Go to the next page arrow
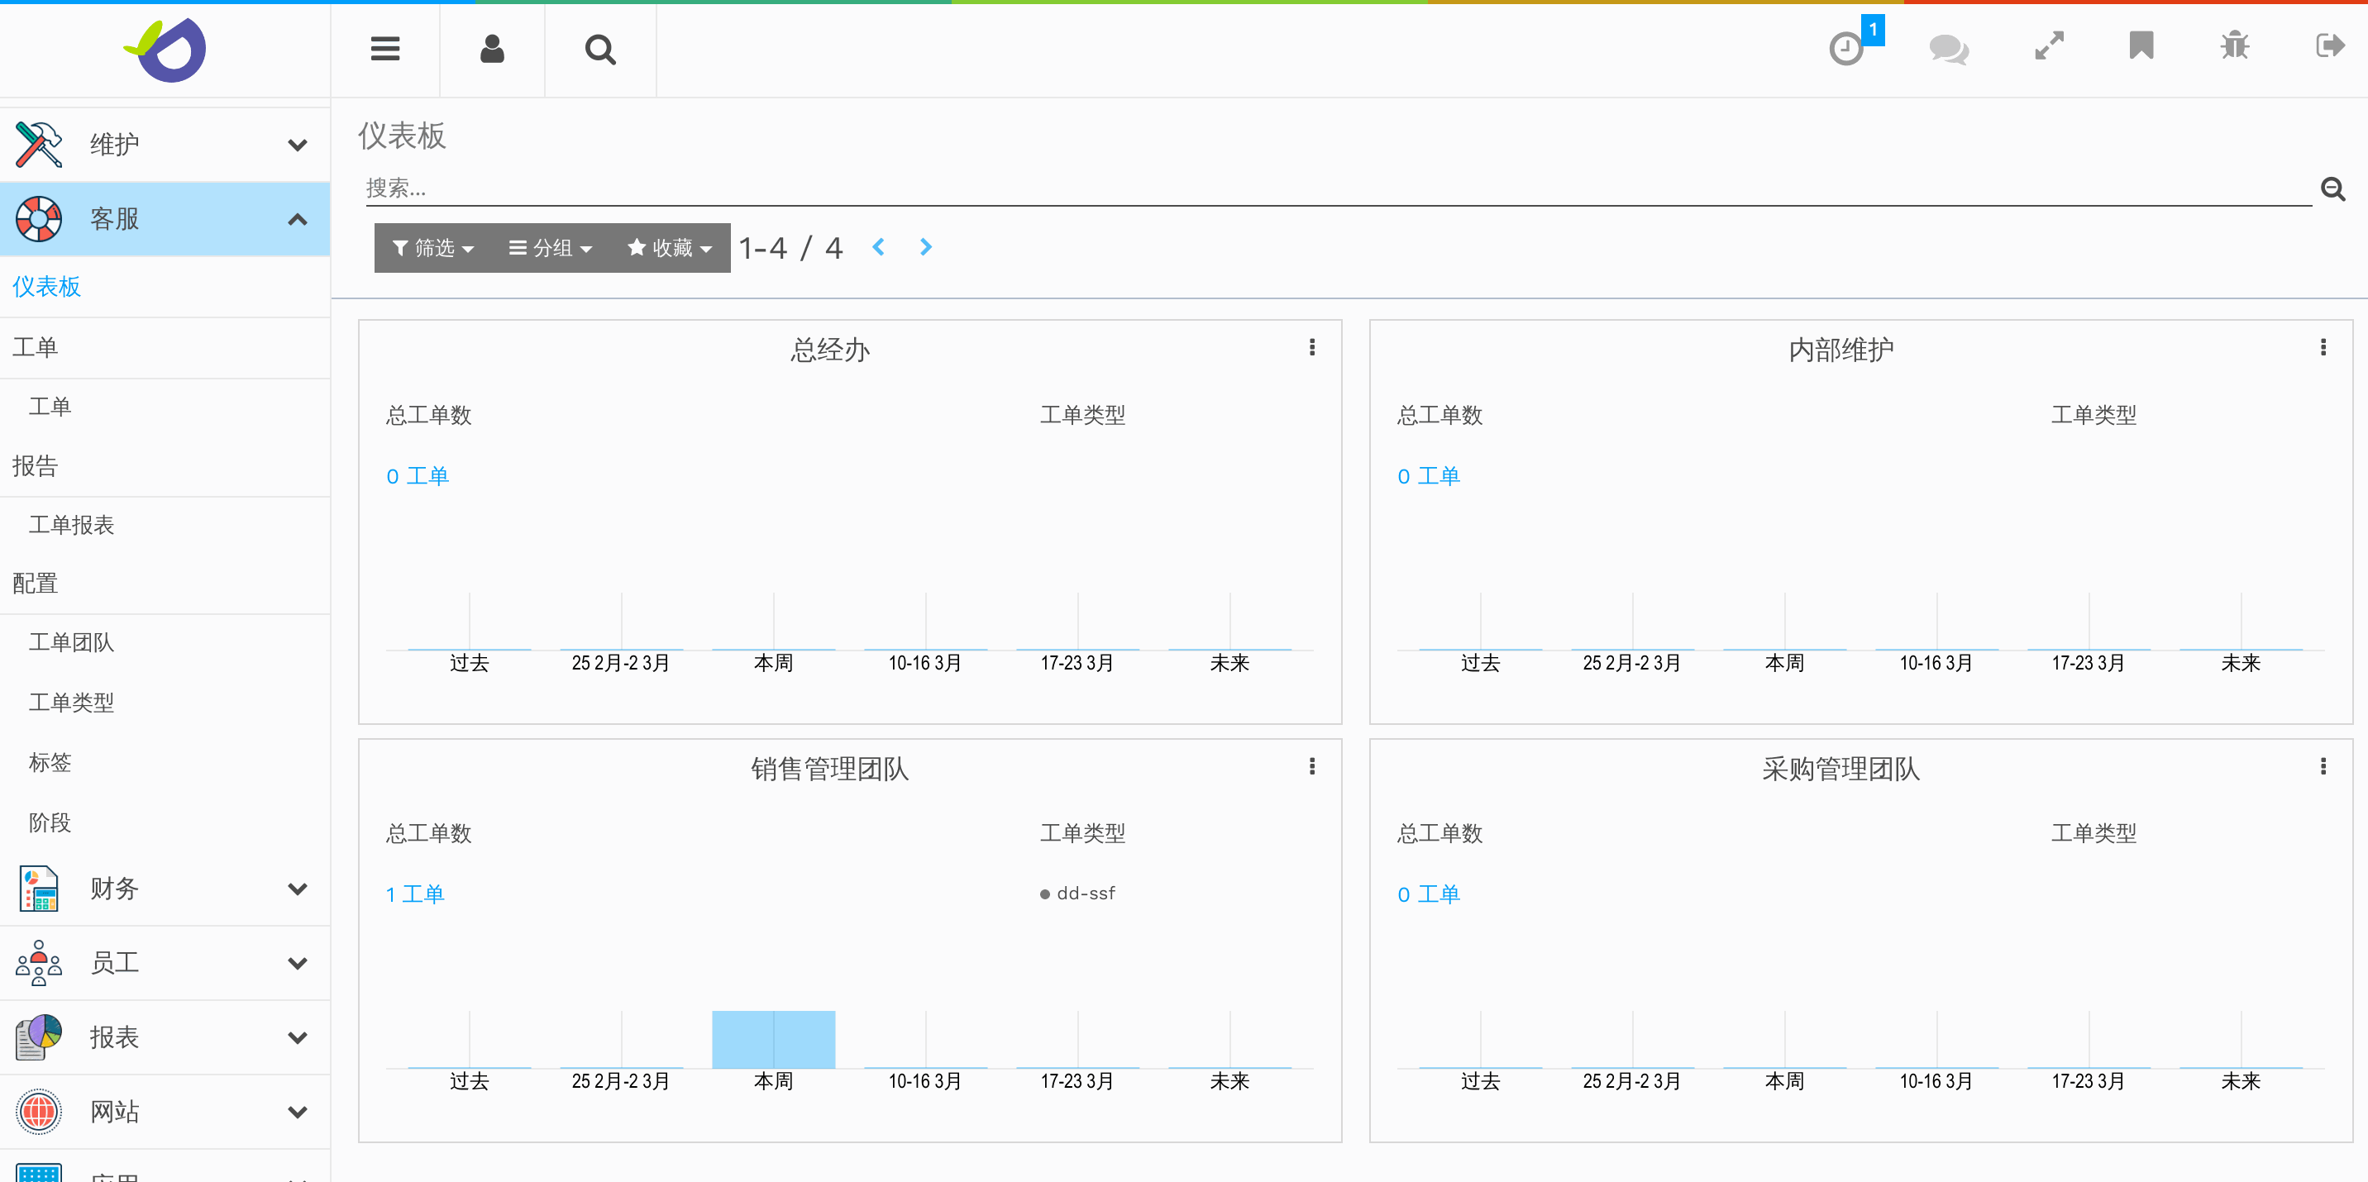This screenshot has height=1182, width=2368. (x=926, y=247)
